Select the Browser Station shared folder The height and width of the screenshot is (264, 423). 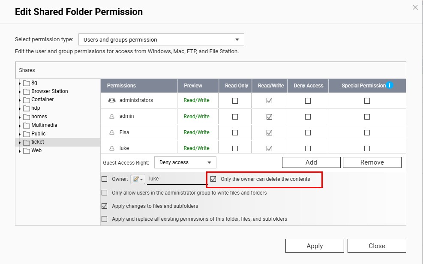tap(48, 91)
